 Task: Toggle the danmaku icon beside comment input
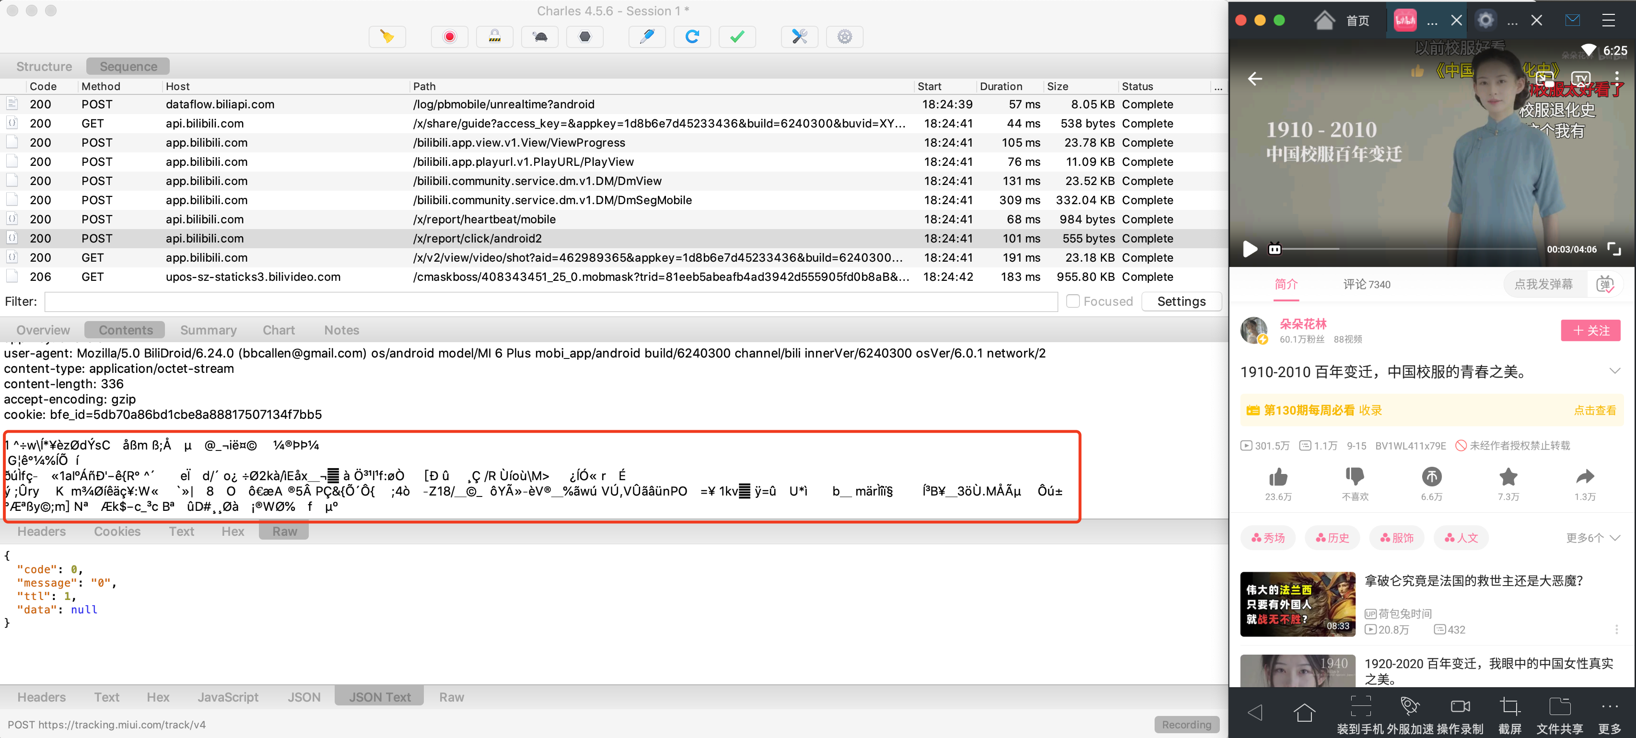click(1604, 284)
